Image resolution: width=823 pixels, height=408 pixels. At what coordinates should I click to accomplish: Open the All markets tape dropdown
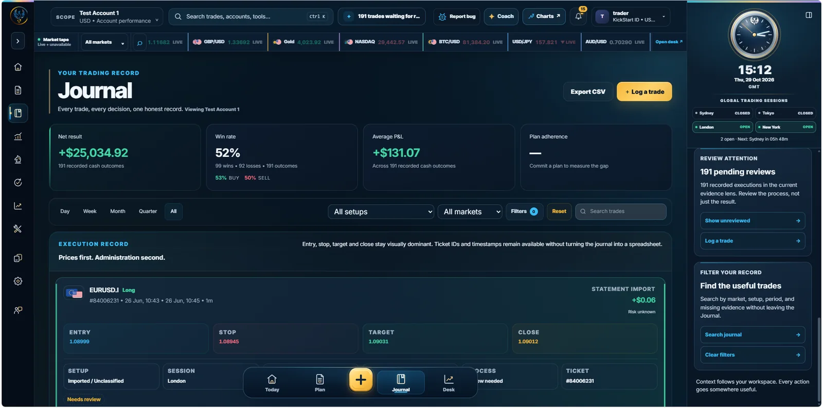click(x=104, y=42)
